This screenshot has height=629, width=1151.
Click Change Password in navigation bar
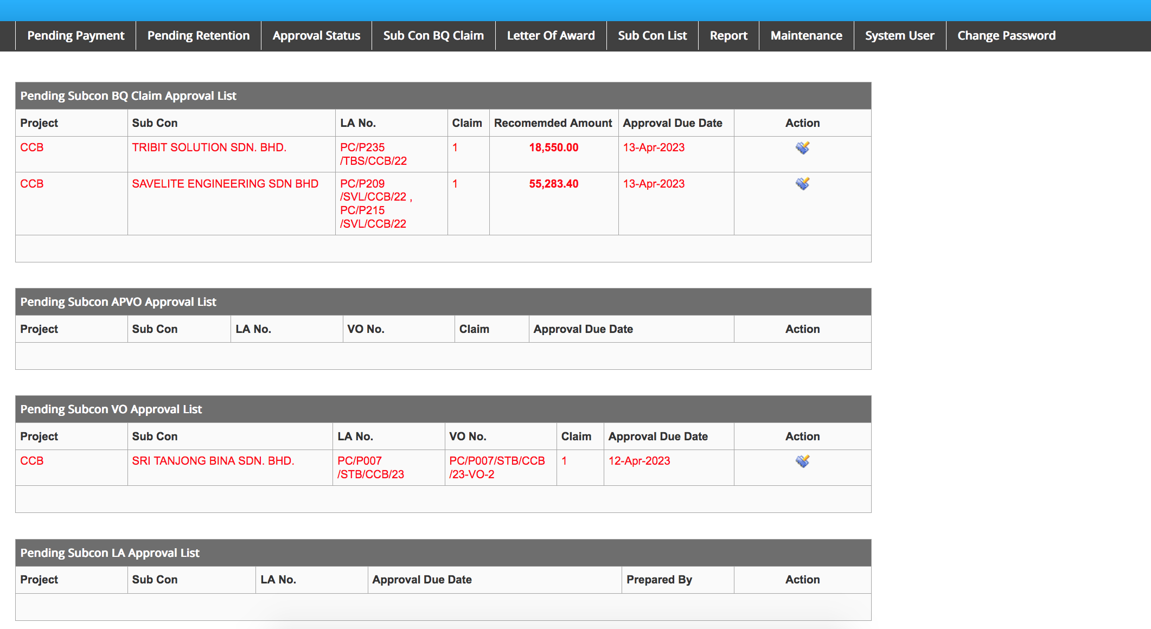pyautogui.click(x=1006, y=36)
